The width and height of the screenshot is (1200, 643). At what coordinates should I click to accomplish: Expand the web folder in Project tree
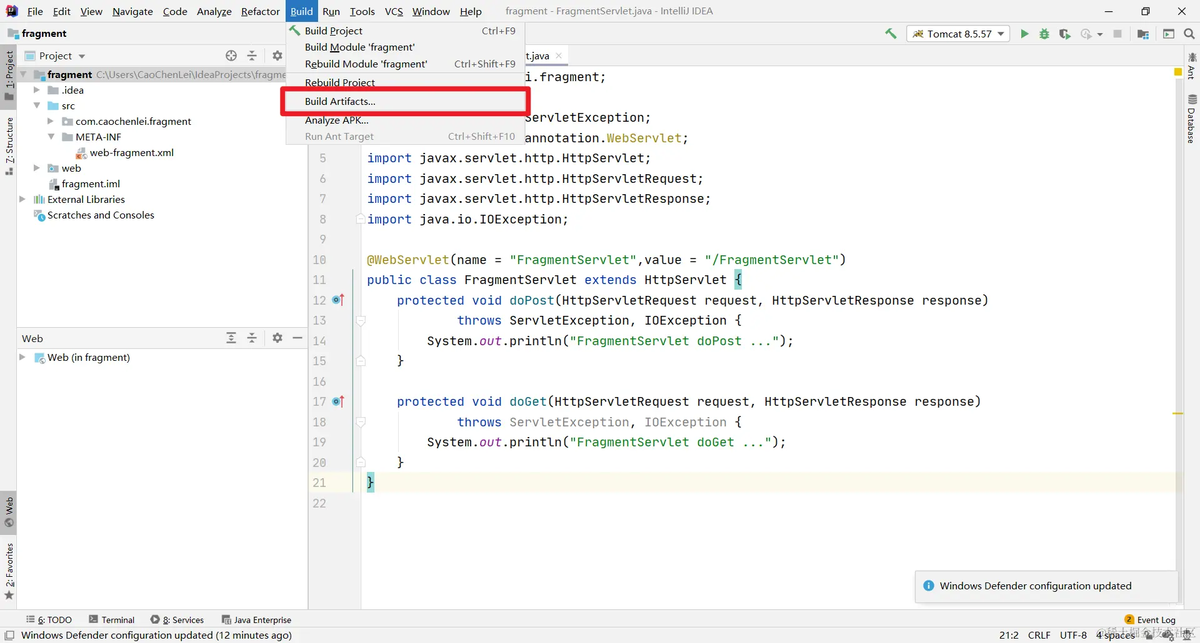[x=36, y=168]
